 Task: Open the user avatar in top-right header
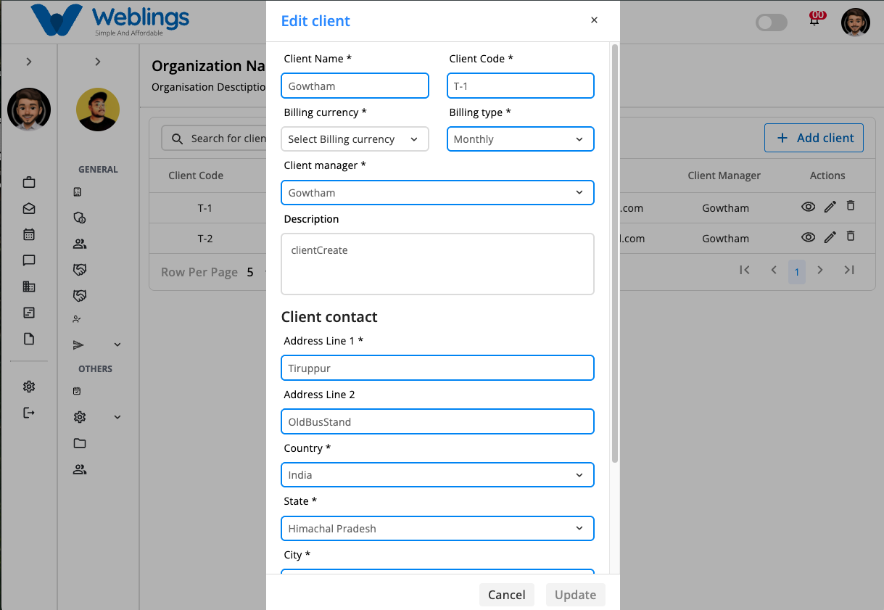pyautogui.click(x=856, y=22)
